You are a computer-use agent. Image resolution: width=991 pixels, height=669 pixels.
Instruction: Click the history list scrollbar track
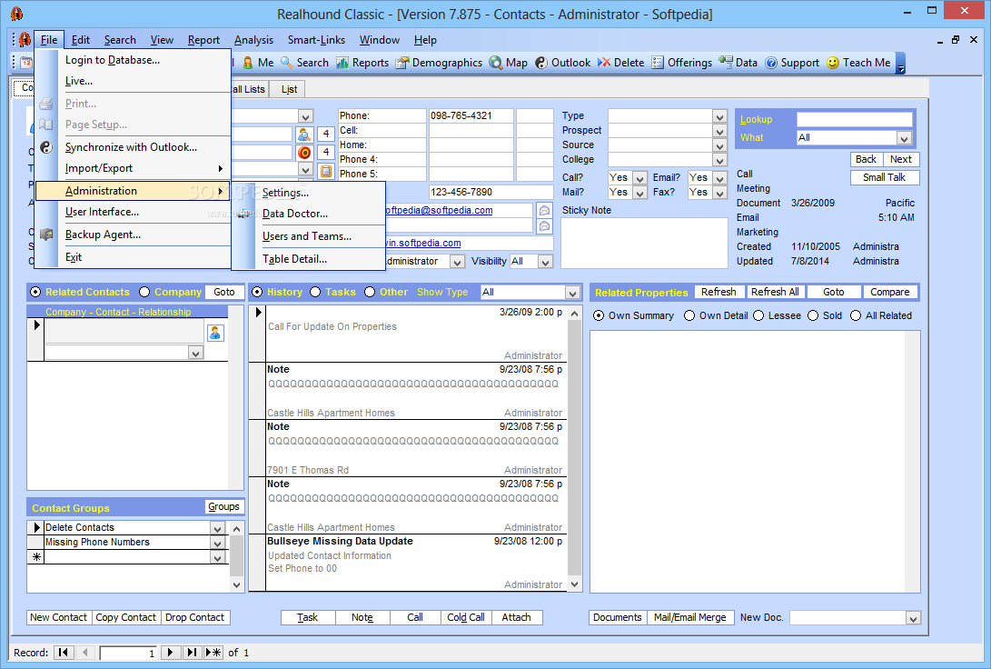click(574, 449)
